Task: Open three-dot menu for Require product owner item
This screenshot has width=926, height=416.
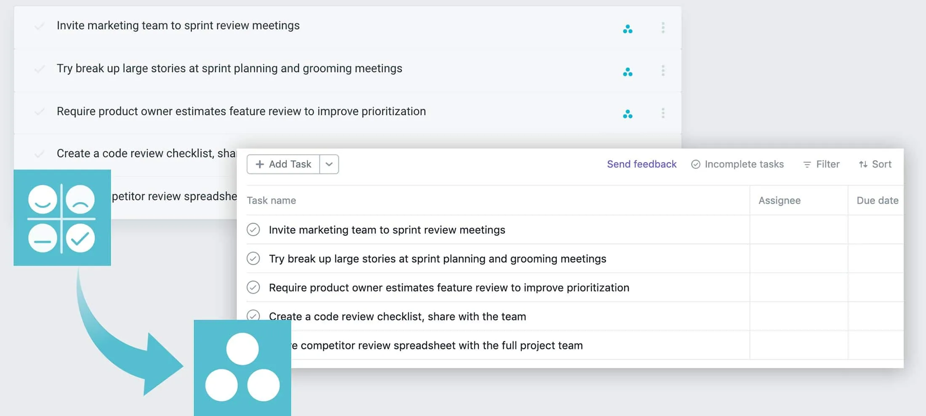Action: (x=663, y=113)
